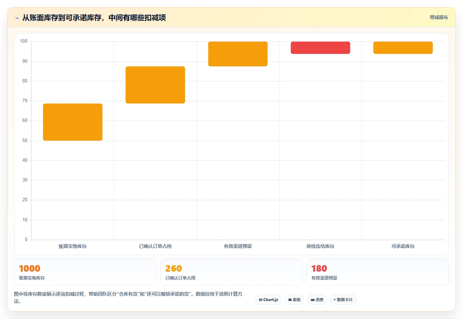Click the y-axis value 50
463x319 pixels.
(25, 140)
